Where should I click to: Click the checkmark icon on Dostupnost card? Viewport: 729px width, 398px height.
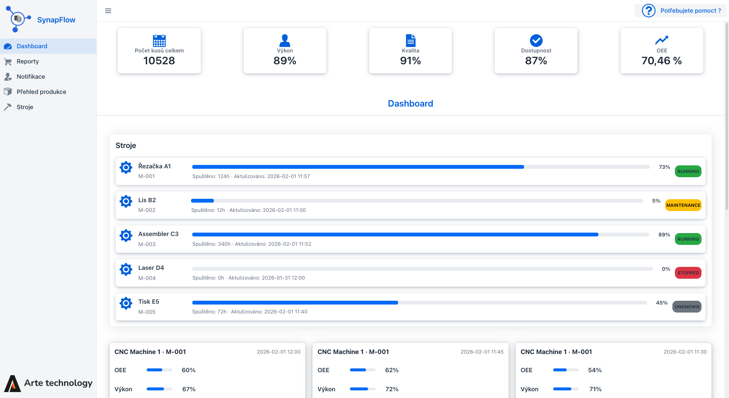coord(536,41)
